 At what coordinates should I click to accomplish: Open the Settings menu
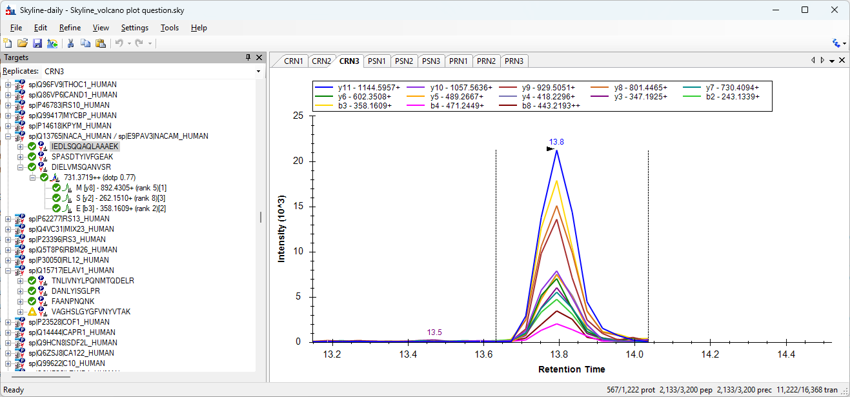click(134, 28)
